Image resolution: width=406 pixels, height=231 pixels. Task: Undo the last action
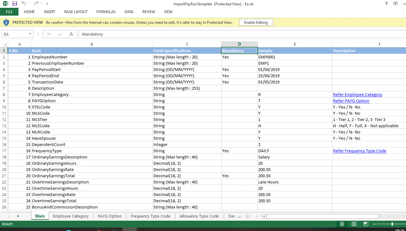pos(24,4)
